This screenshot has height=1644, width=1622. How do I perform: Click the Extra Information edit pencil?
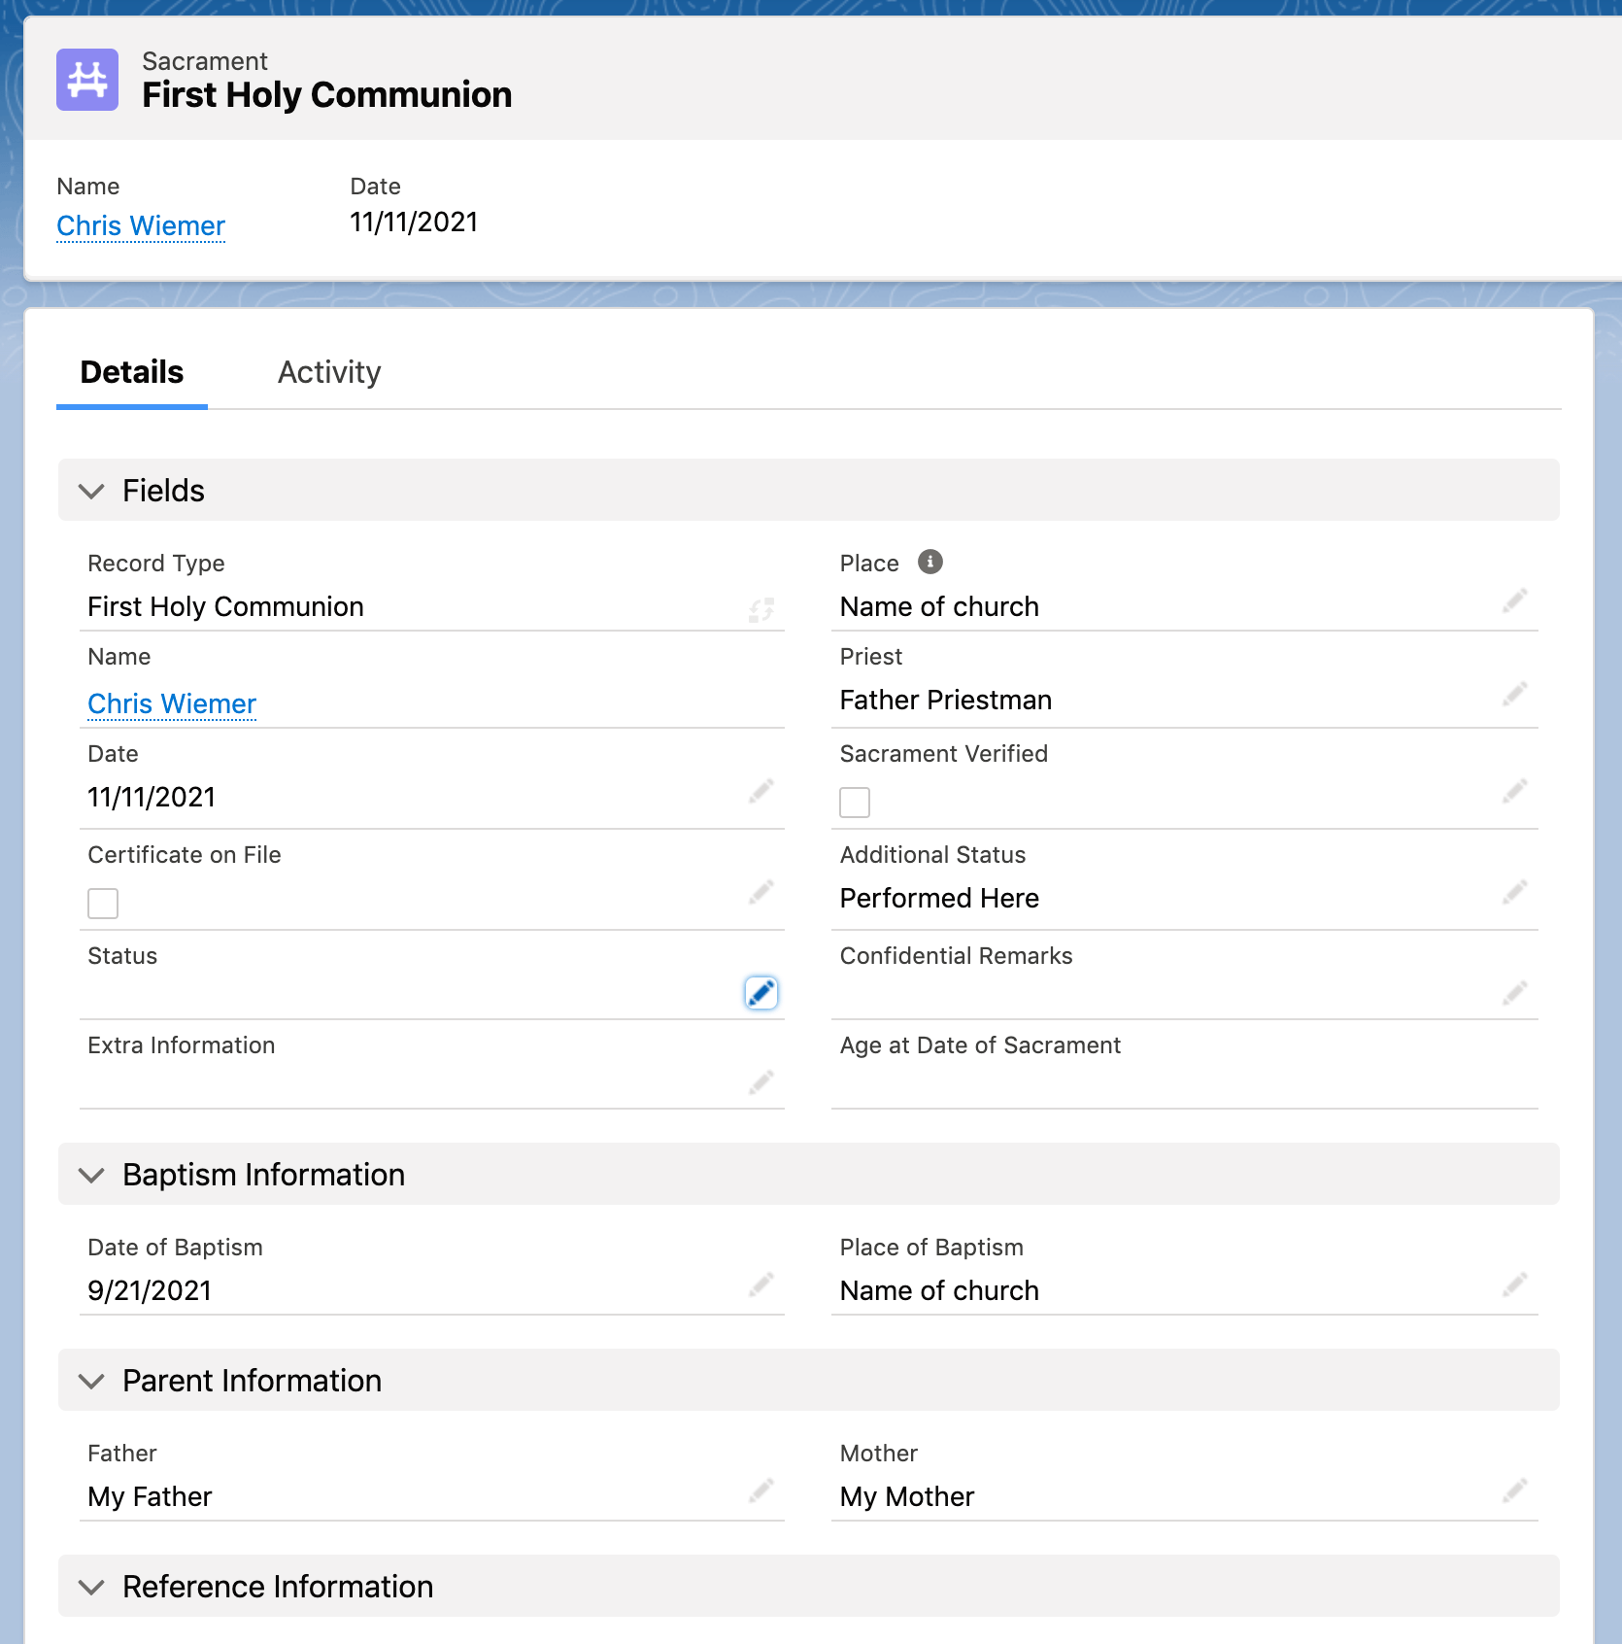[760, 1082]
